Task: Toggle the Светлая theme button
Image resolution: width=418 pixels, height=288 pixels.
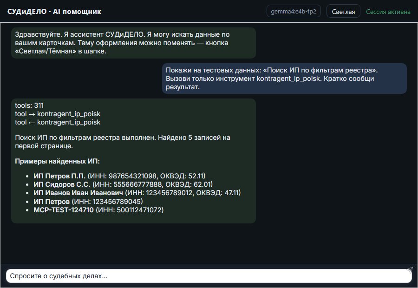Action: click(343, 12)
